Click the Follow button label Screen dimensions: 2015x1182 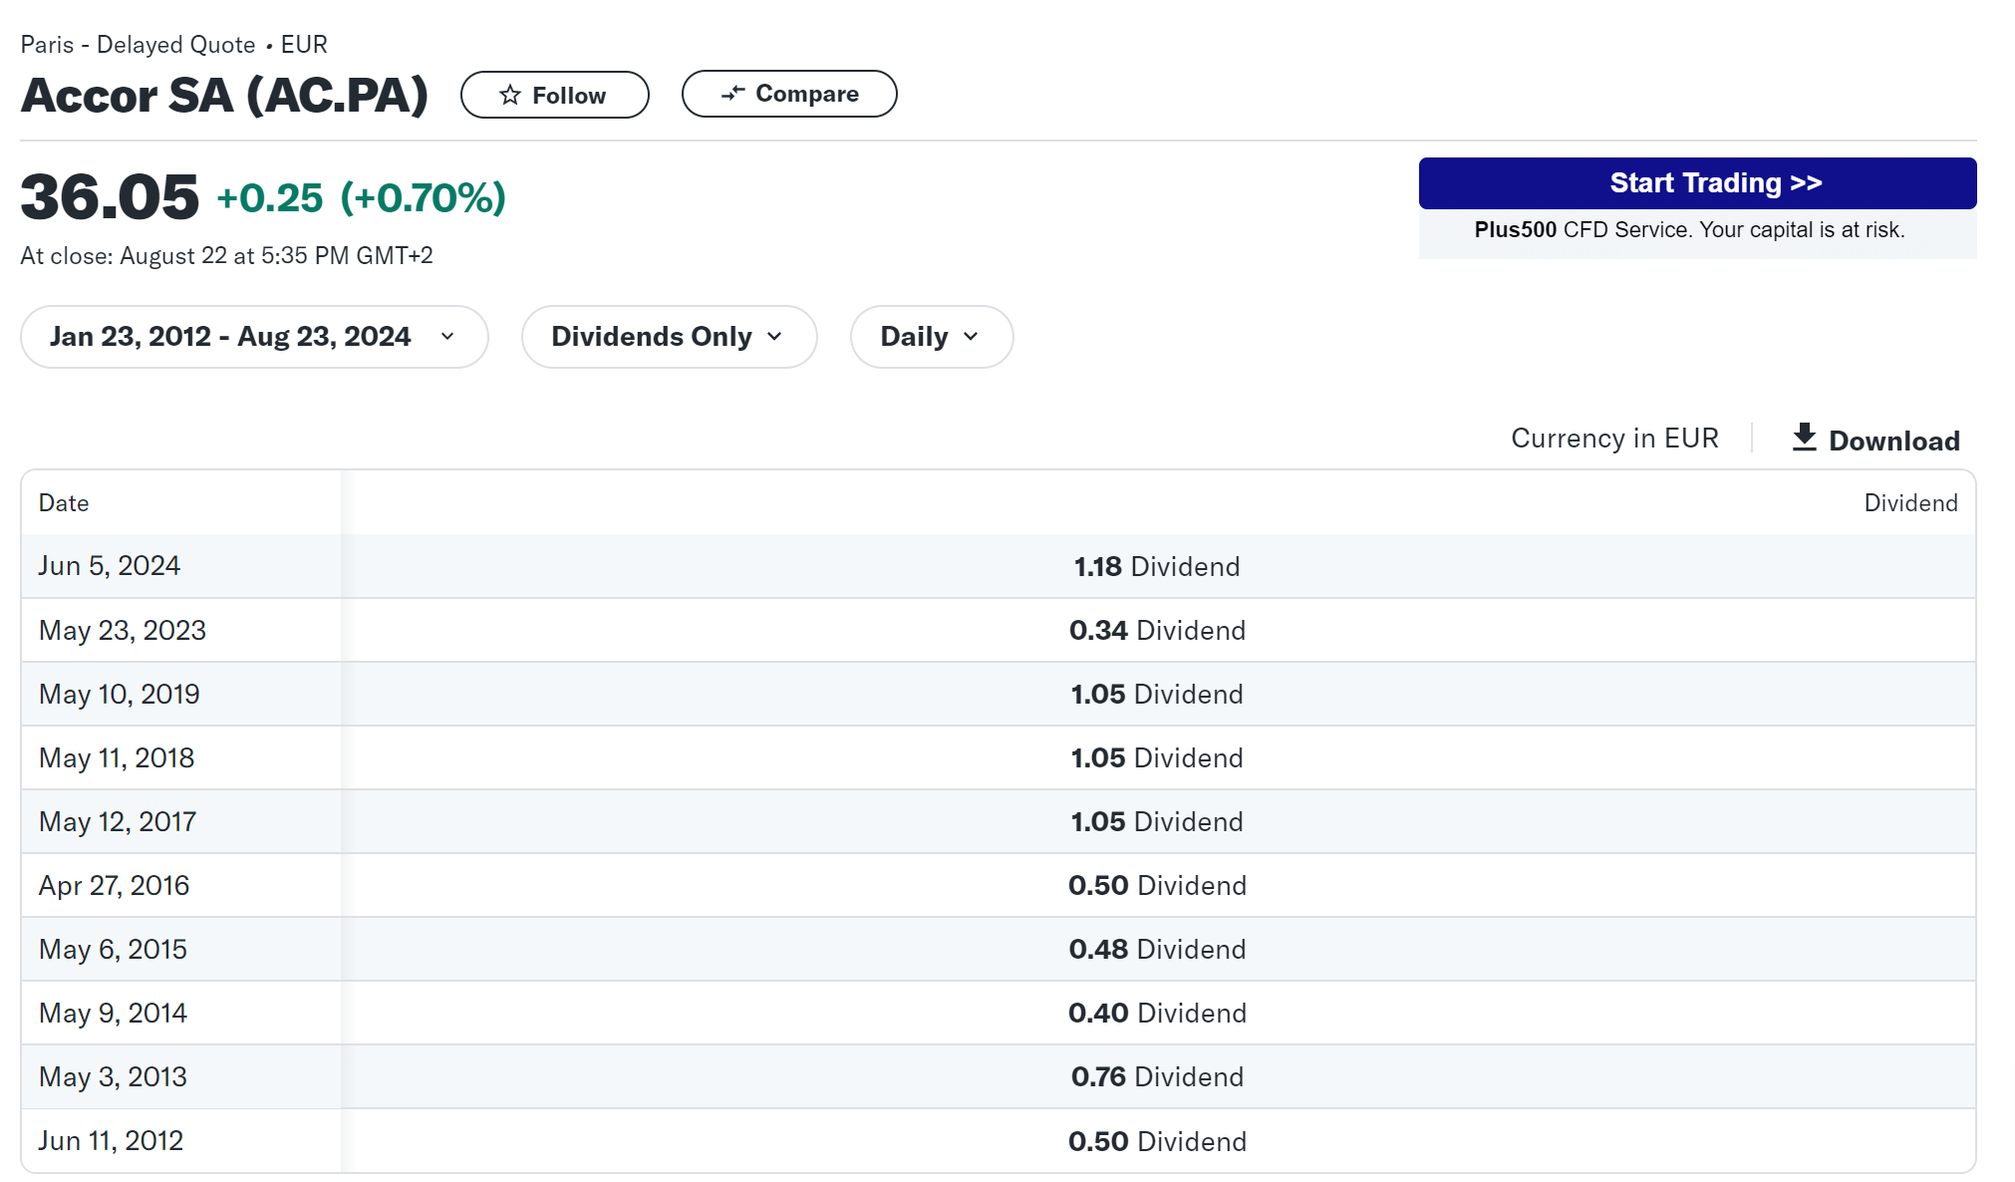coord(569,96)
